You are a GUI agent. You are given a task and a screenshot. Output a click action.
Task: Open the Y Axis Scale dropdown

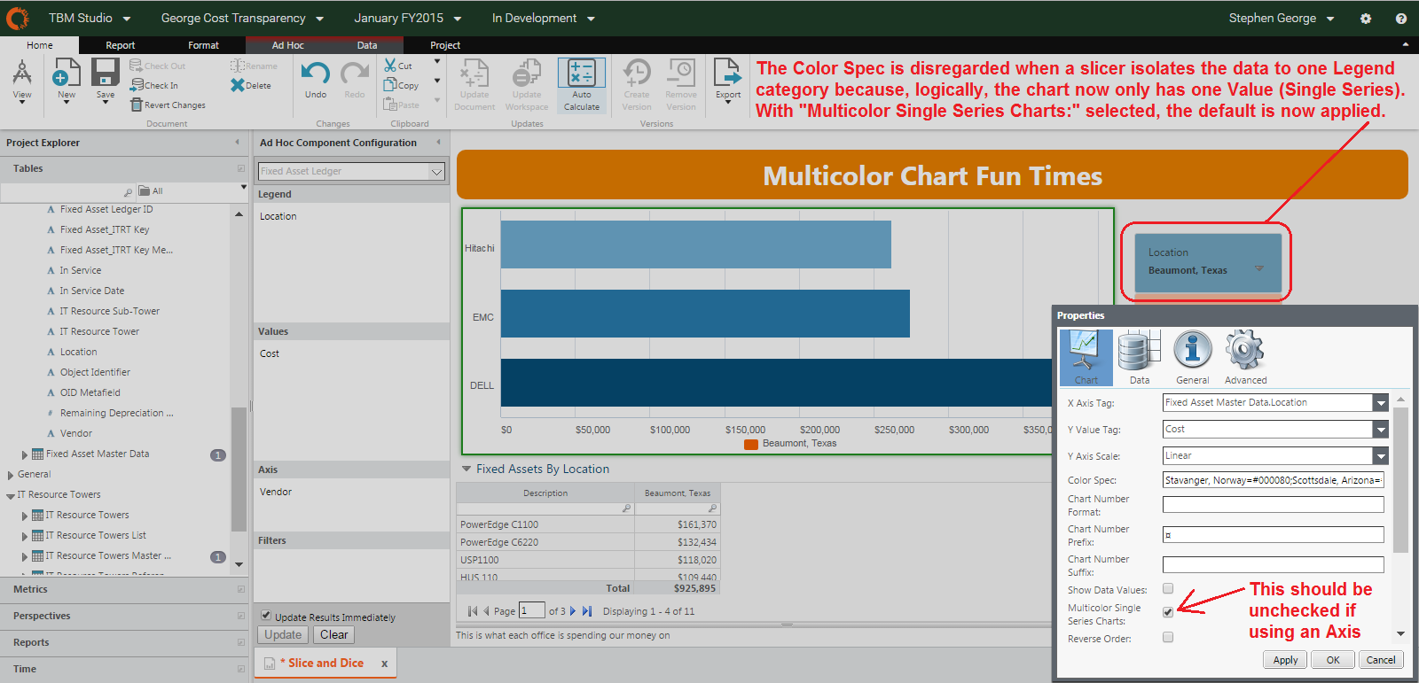pos(1380,456)
